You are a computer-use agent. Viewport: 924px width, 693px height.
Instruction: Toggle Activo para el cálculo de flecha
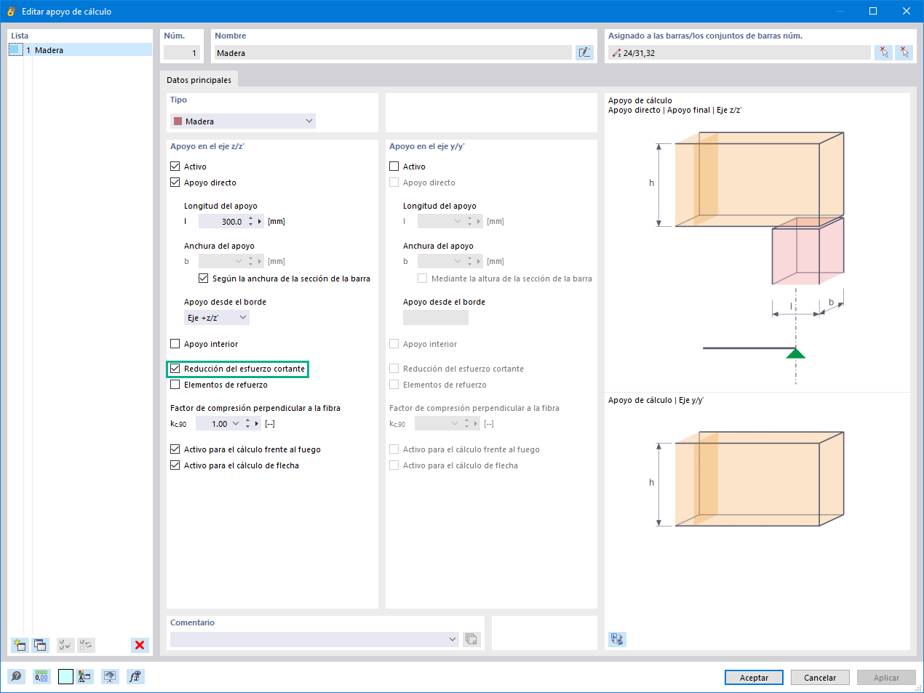pos(175,465)
